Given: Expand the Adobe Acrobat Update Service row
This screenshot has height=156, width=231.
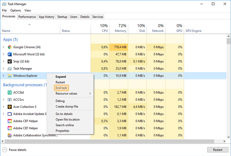Looking at the screenshot, I should (3, 114).
